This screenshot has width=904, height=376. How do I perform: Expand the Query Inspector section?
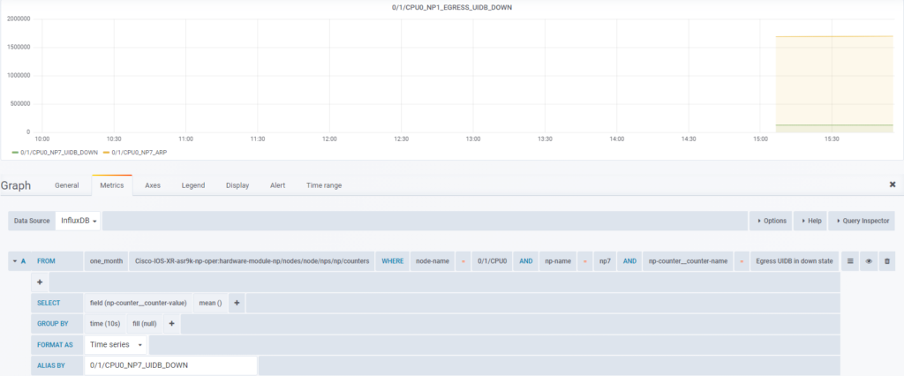(x=861, y=220)
